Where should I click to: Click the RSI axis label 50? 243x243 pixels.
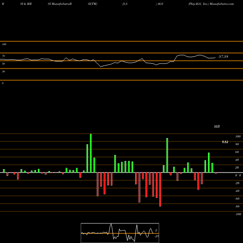pyautogui.click(x=3, y=64)
